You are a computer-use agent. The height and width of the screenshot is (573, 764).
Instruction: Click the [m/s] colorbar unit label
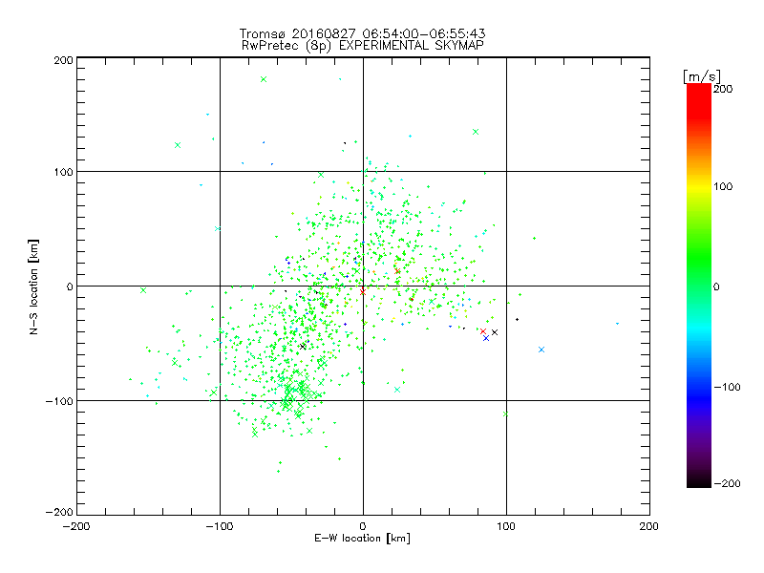click(702, 76)
